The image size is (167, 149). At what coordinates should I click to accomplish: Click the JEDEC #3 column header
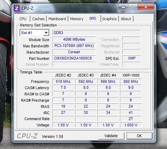pyautogui.click(x=86, y=75)
